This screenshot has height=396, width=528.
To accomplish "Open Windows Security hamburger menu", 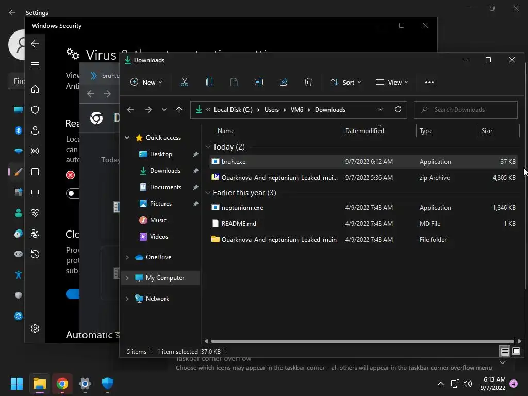I will pyautogui.click(x=35, y=64).
